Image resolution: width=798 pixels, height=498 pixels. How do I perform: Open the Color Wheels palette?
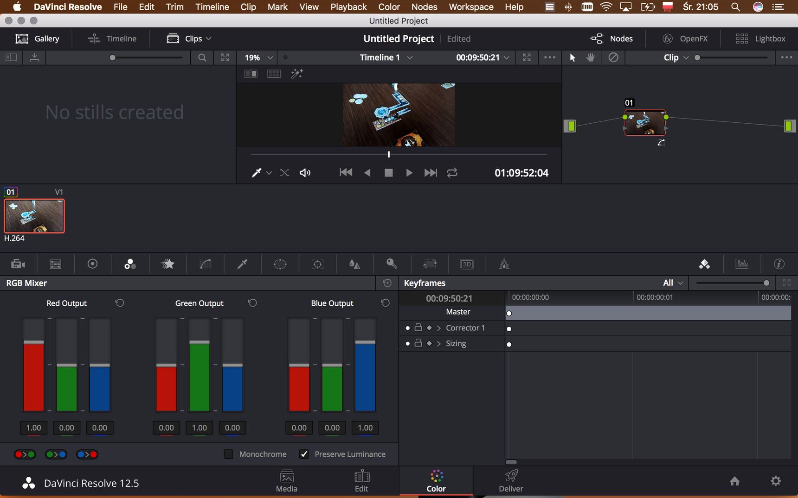click(x=93, y=264)
